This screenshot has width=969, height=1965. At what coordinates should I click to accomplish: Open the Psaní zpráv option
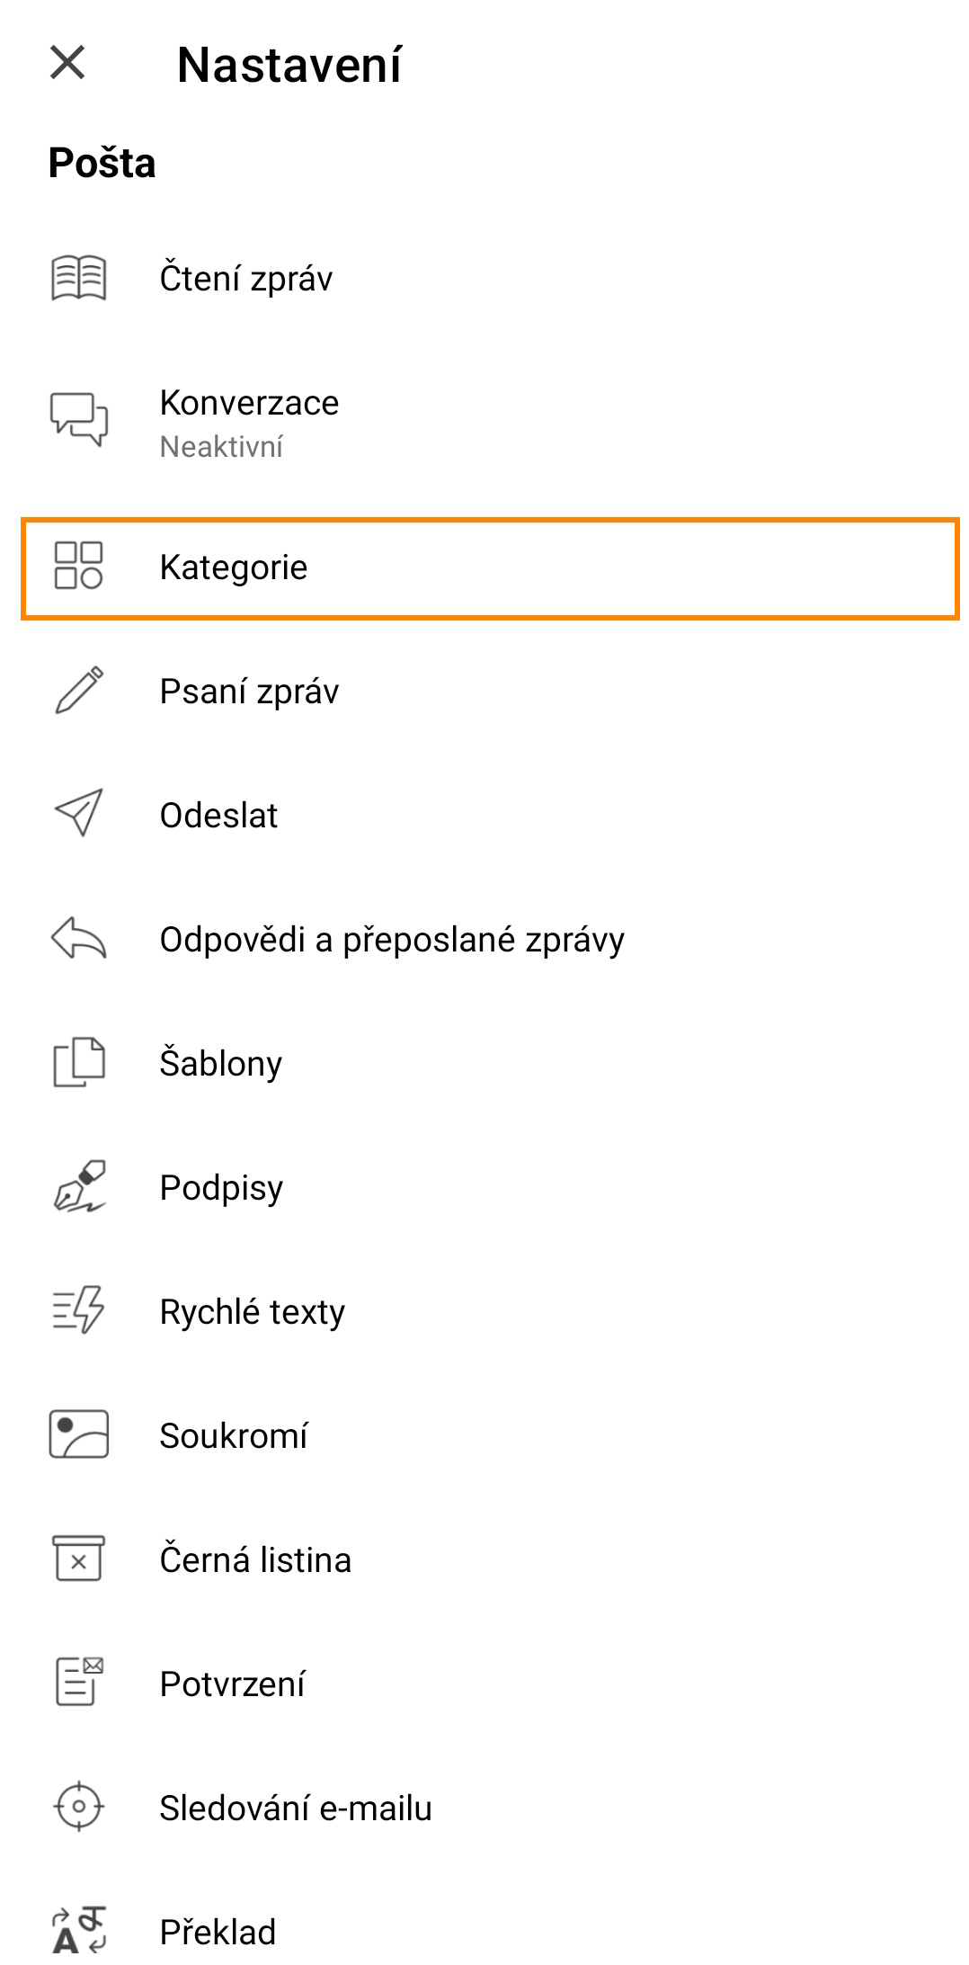tap(249, 692)
